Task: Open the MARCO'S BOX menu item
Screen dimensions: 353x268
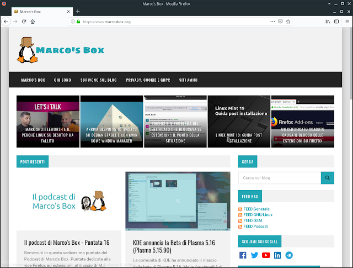Action: 33,80
